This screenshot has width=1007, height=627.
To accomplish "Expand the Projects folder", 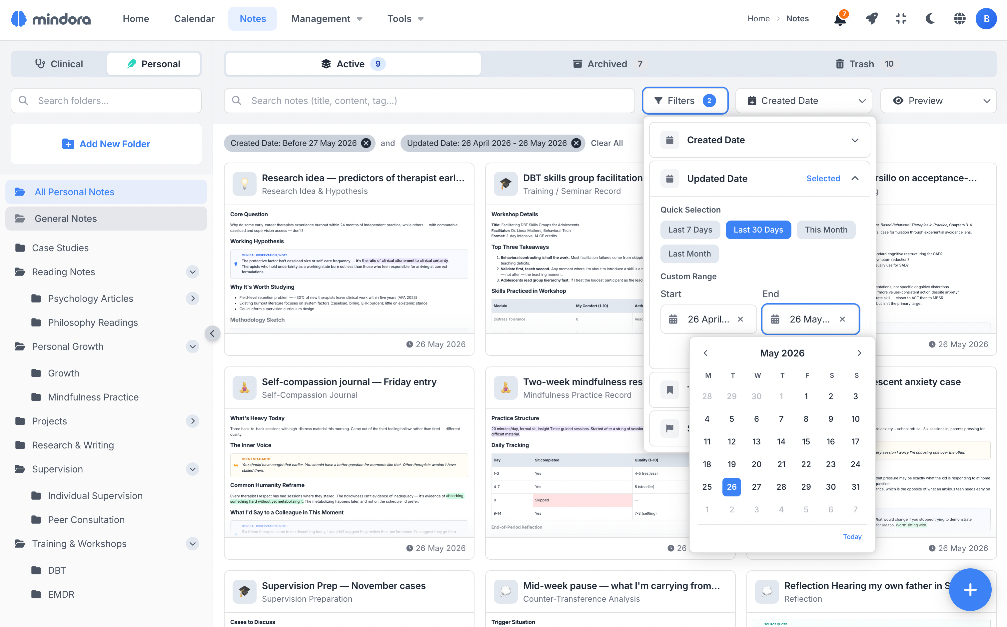I will pyautogui.click(x=193, y=421).
